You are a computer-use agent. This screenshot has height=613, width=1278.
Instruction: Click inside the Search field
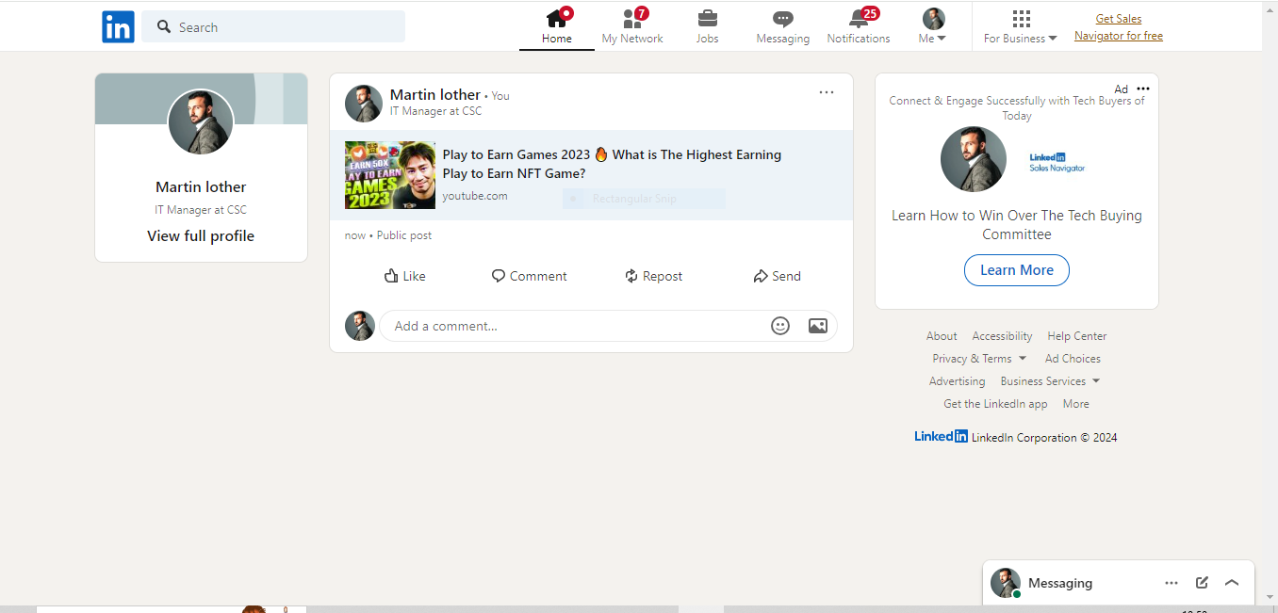(x=273, y=26)
